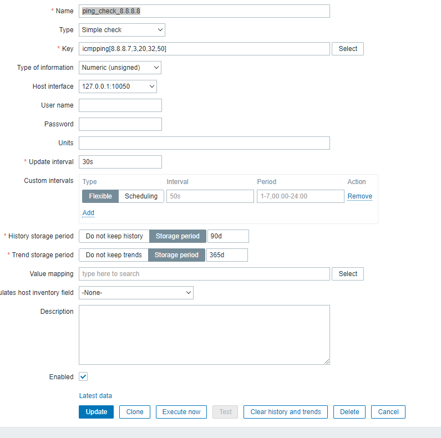Image resolution: width=441 pixels, height=438 pixels.
Task: Choose Do not keep history option
Action: coord(114,236)
